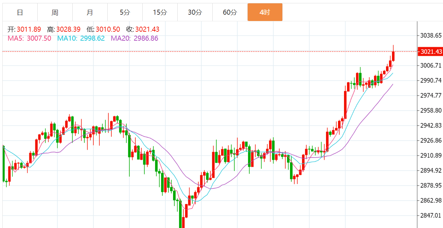Click the 2958.80 price axis label
Image resolution: width=443 pixels, height=228 pixels.
click(431, 110)
